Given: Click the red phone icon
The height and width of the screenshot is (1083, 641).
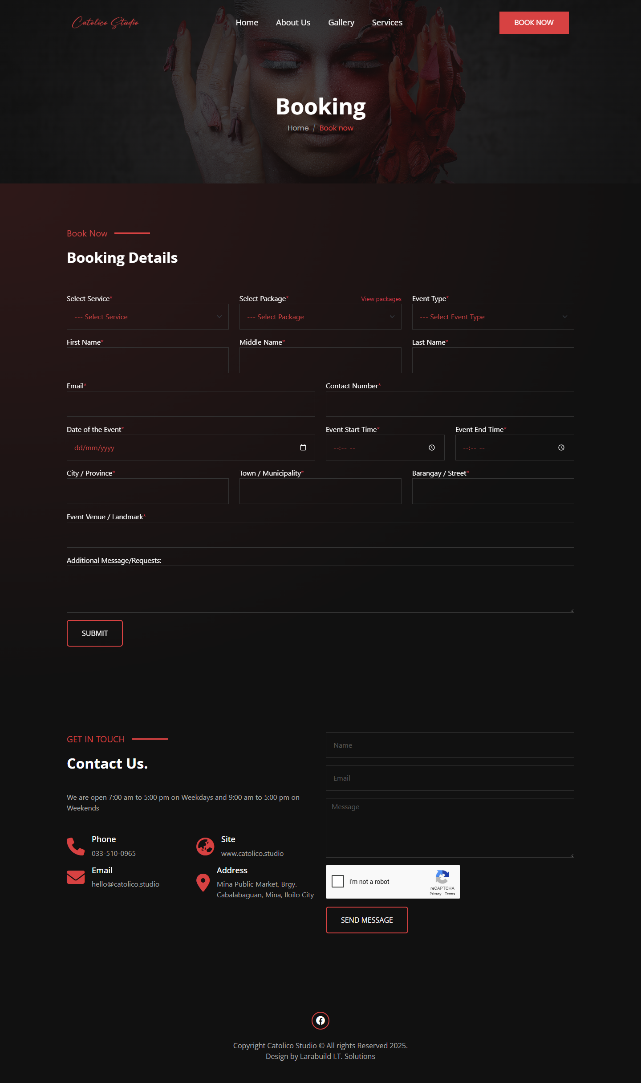Looking at the screenshot, I should click(76, 846).
